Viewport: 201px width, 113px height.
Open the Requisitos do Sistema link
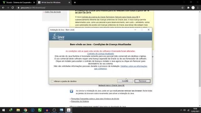click(x=80, y=101)
